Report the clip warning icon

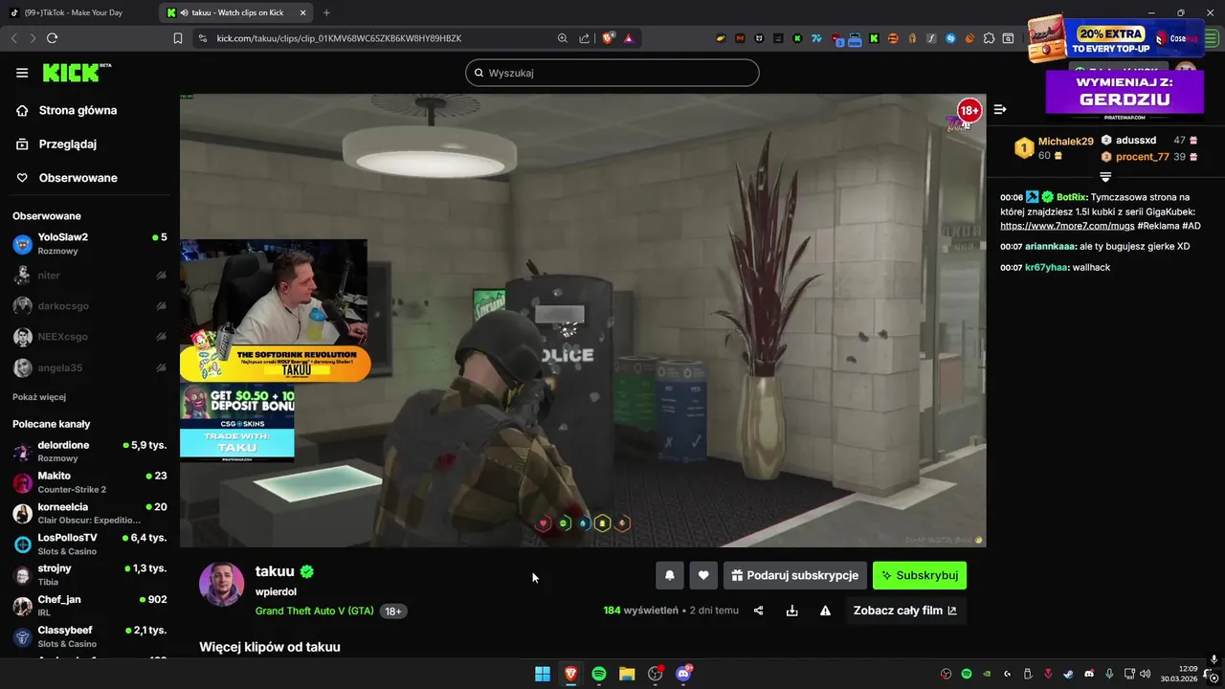click(825, 611)
